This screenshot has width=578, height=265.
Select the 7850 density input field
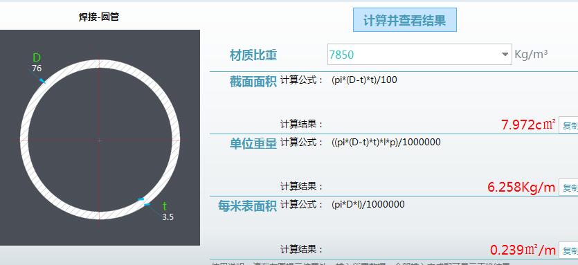coord(419,55)
